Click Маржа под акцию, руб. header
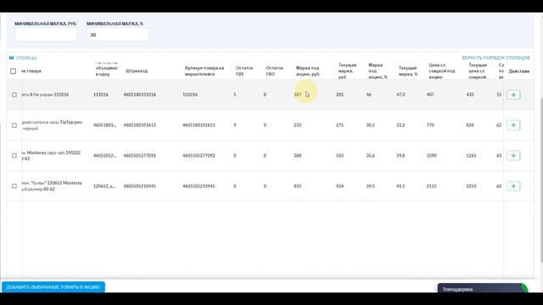The height and width of the screenshot is (305, 543). tap(308, 71)
